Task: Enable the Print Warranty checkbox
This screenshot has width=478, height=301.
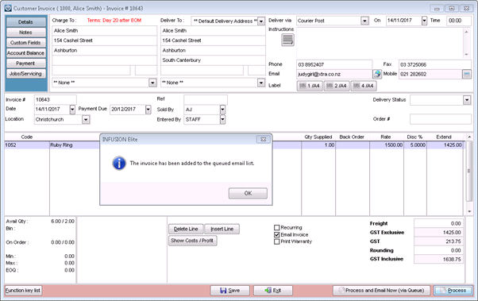Action: (x=277, y=241)
